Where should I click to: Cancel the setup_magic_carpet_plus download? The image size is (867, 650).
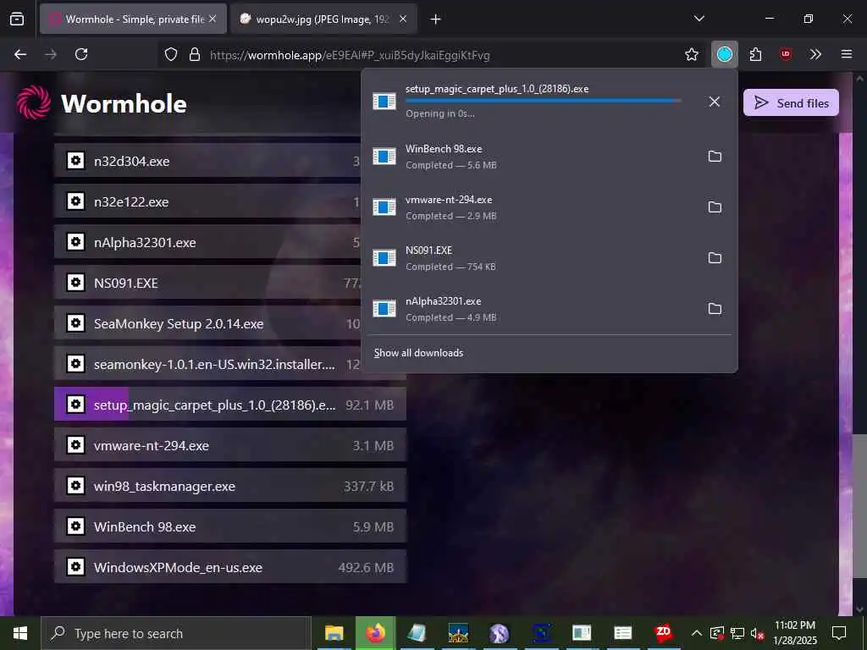(x=715, y=102)
